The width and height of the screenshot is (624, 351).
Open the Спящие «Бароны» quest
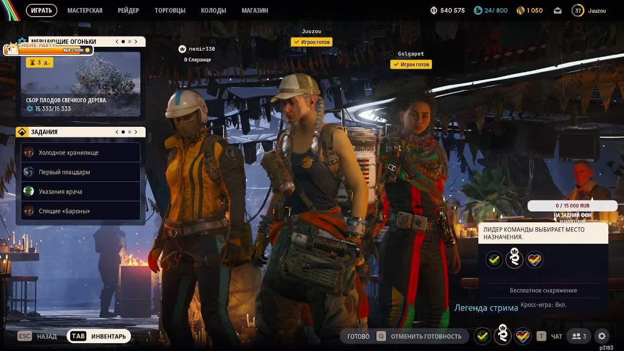[80, 211]
